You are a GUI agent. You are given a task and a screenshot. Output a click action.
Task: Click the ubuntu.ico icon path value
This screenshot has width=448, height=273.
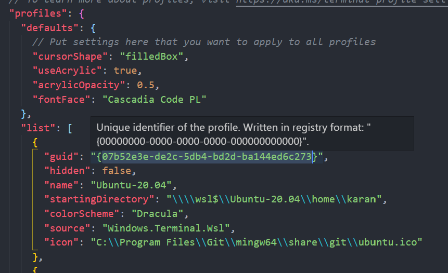[257, 242]
